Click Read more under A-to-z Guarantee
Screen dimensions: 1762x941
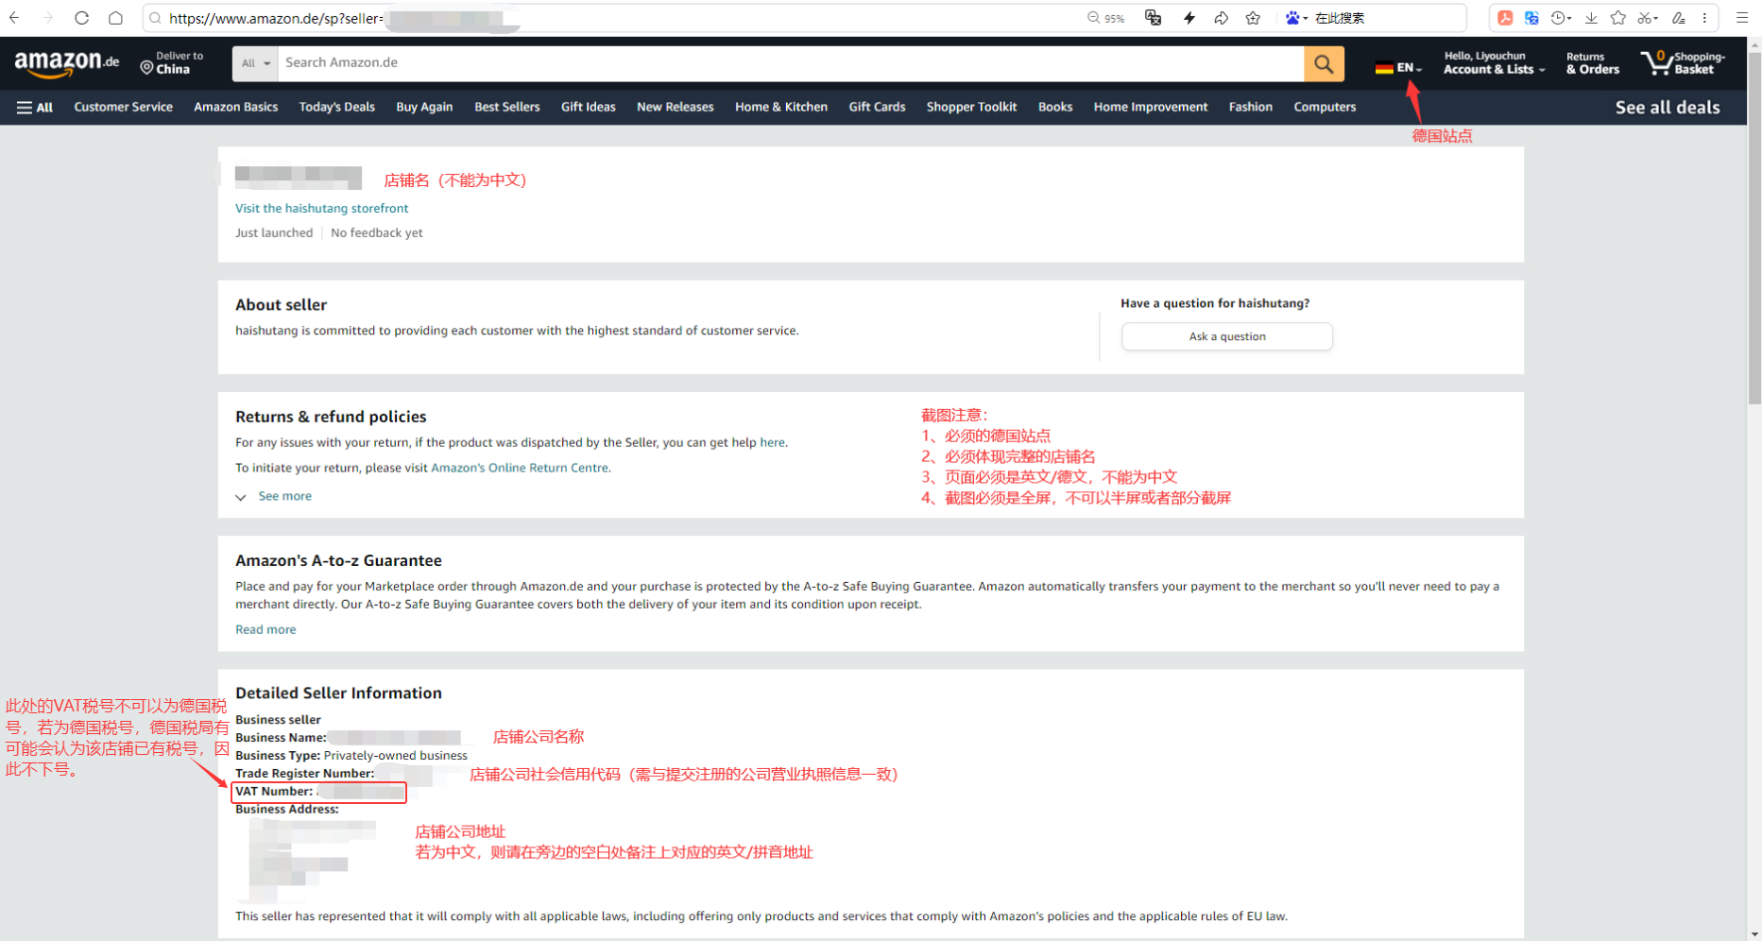click(265, 629)
